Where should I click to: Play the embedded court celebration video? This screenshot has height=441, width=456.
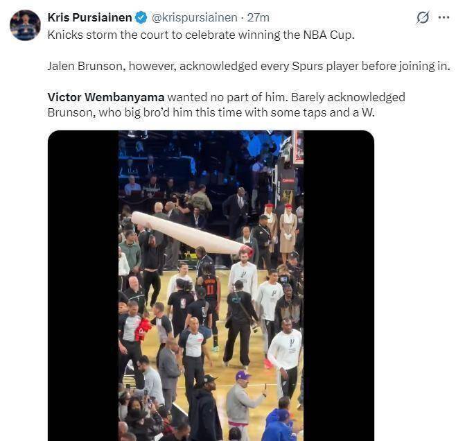tap(211, 286)
